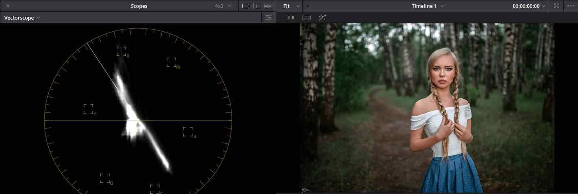Click the small dot indicator beside Fit

tap(307, 6)
